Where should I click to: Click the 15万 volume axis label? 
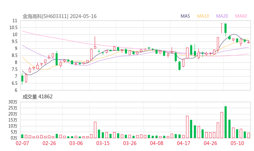coord(13,120)
